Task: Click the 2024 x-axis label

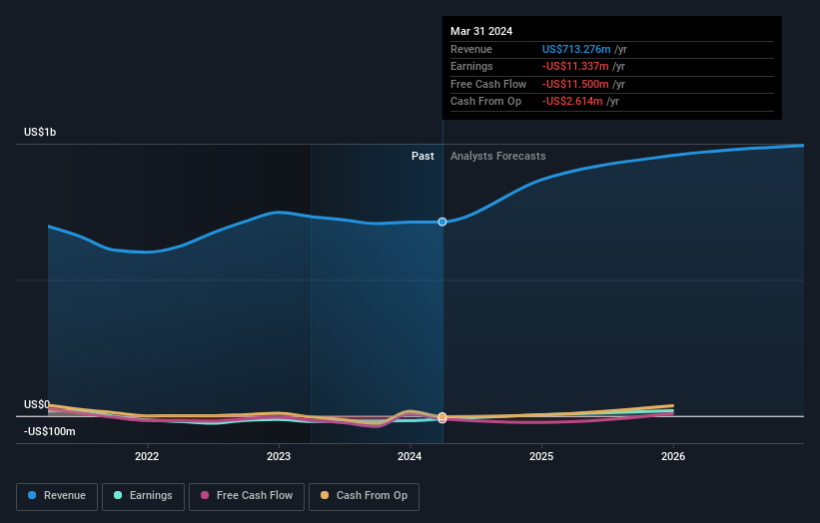Action: tap(410, 456)
